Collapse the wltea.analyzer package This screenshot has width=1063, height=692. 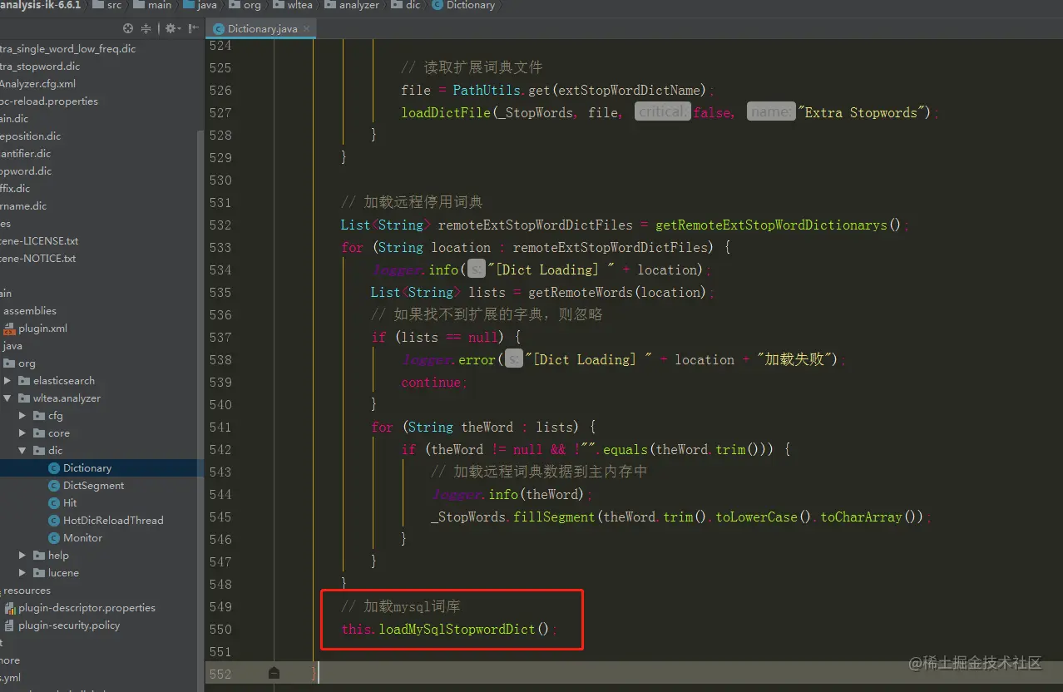point(8,398)
